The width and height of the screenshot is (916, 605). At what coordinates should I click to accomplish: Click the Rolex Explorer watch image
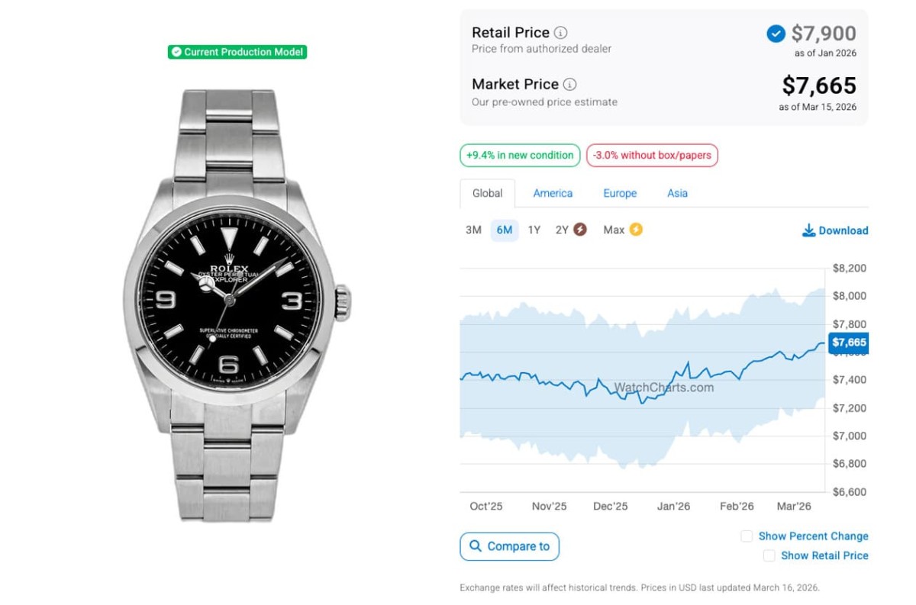[237, 305]
